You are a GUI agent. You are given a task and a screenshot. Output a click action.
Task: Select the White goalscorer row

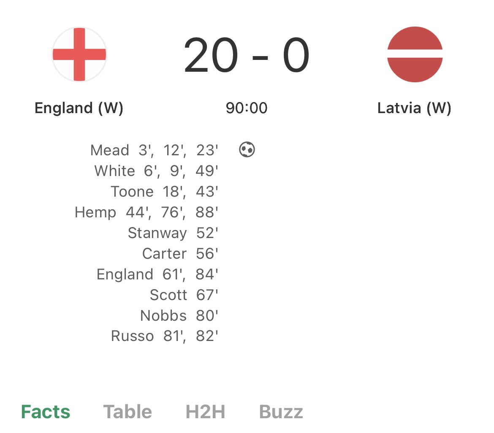pos(156,171)
